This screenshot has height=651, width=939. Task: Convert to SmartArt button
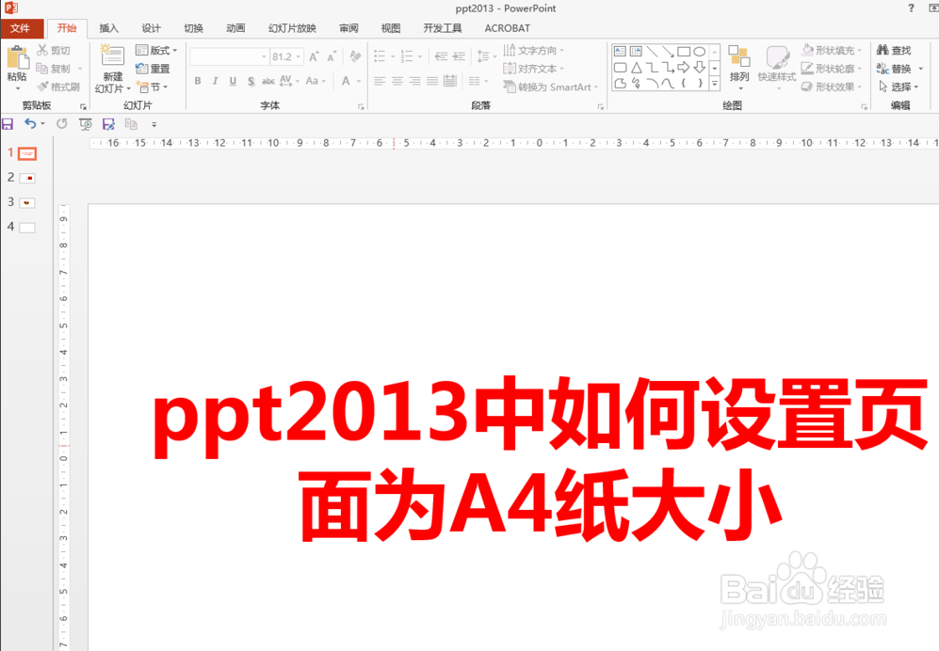(x=551, y=87)
